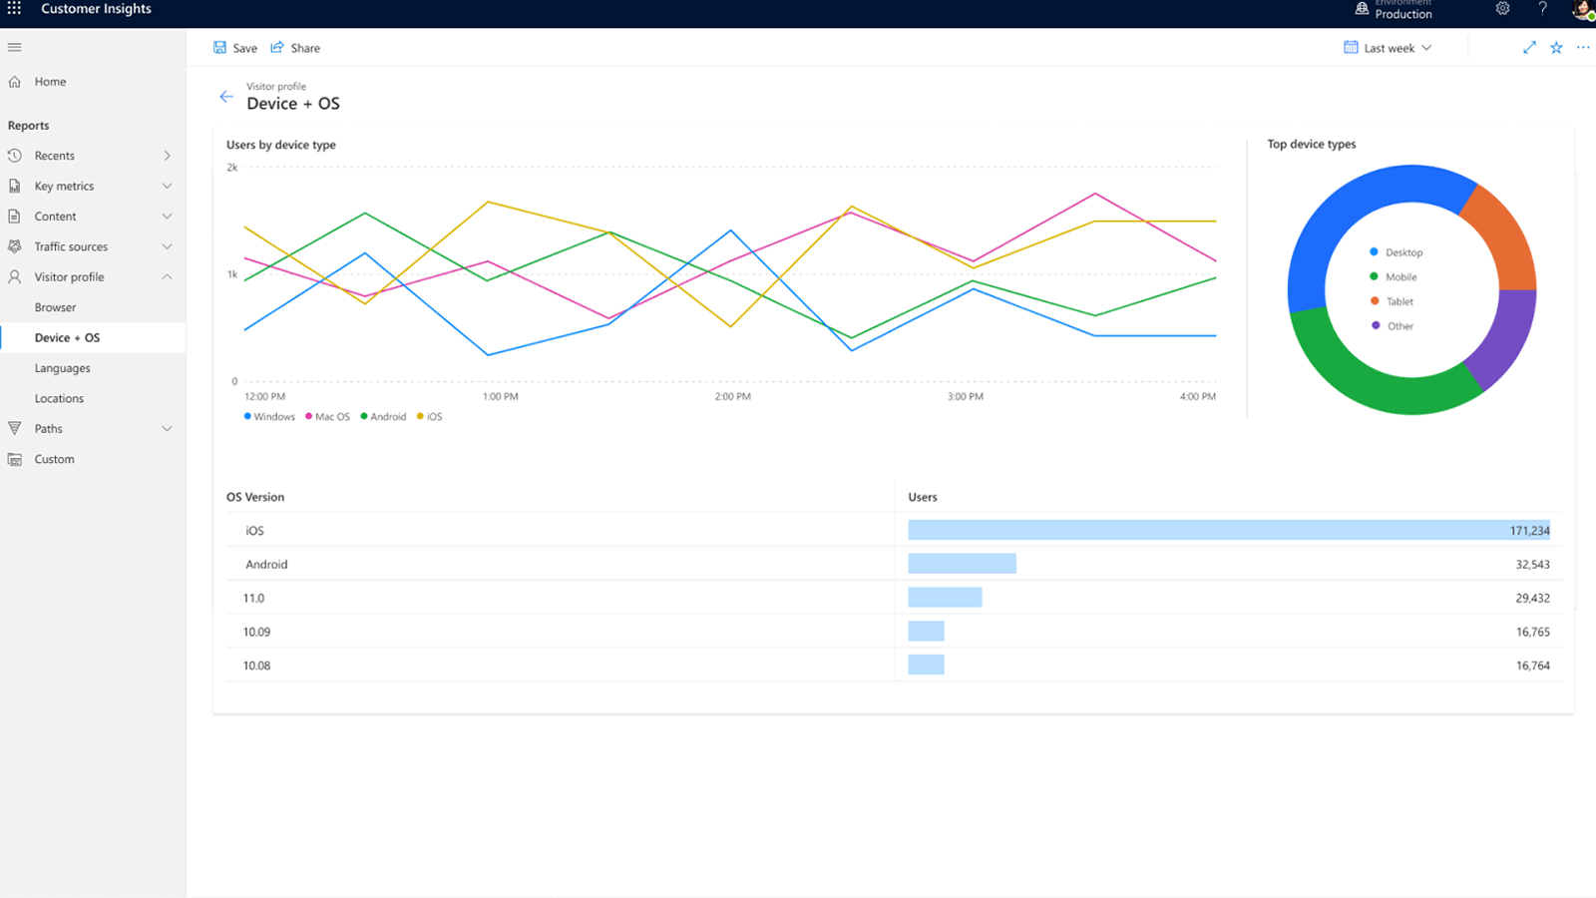Click the Home icon in sidebar
Image resolution: width=1596 pixels, height=898 pixels.
click(x=15, y=82)
